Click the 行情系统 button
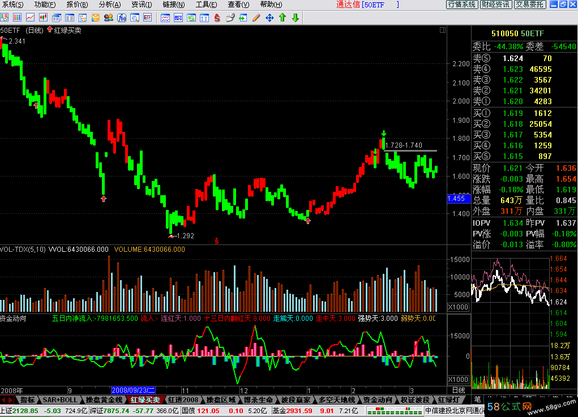Screen dimensions: 578x417 click(x=462, y=5)
